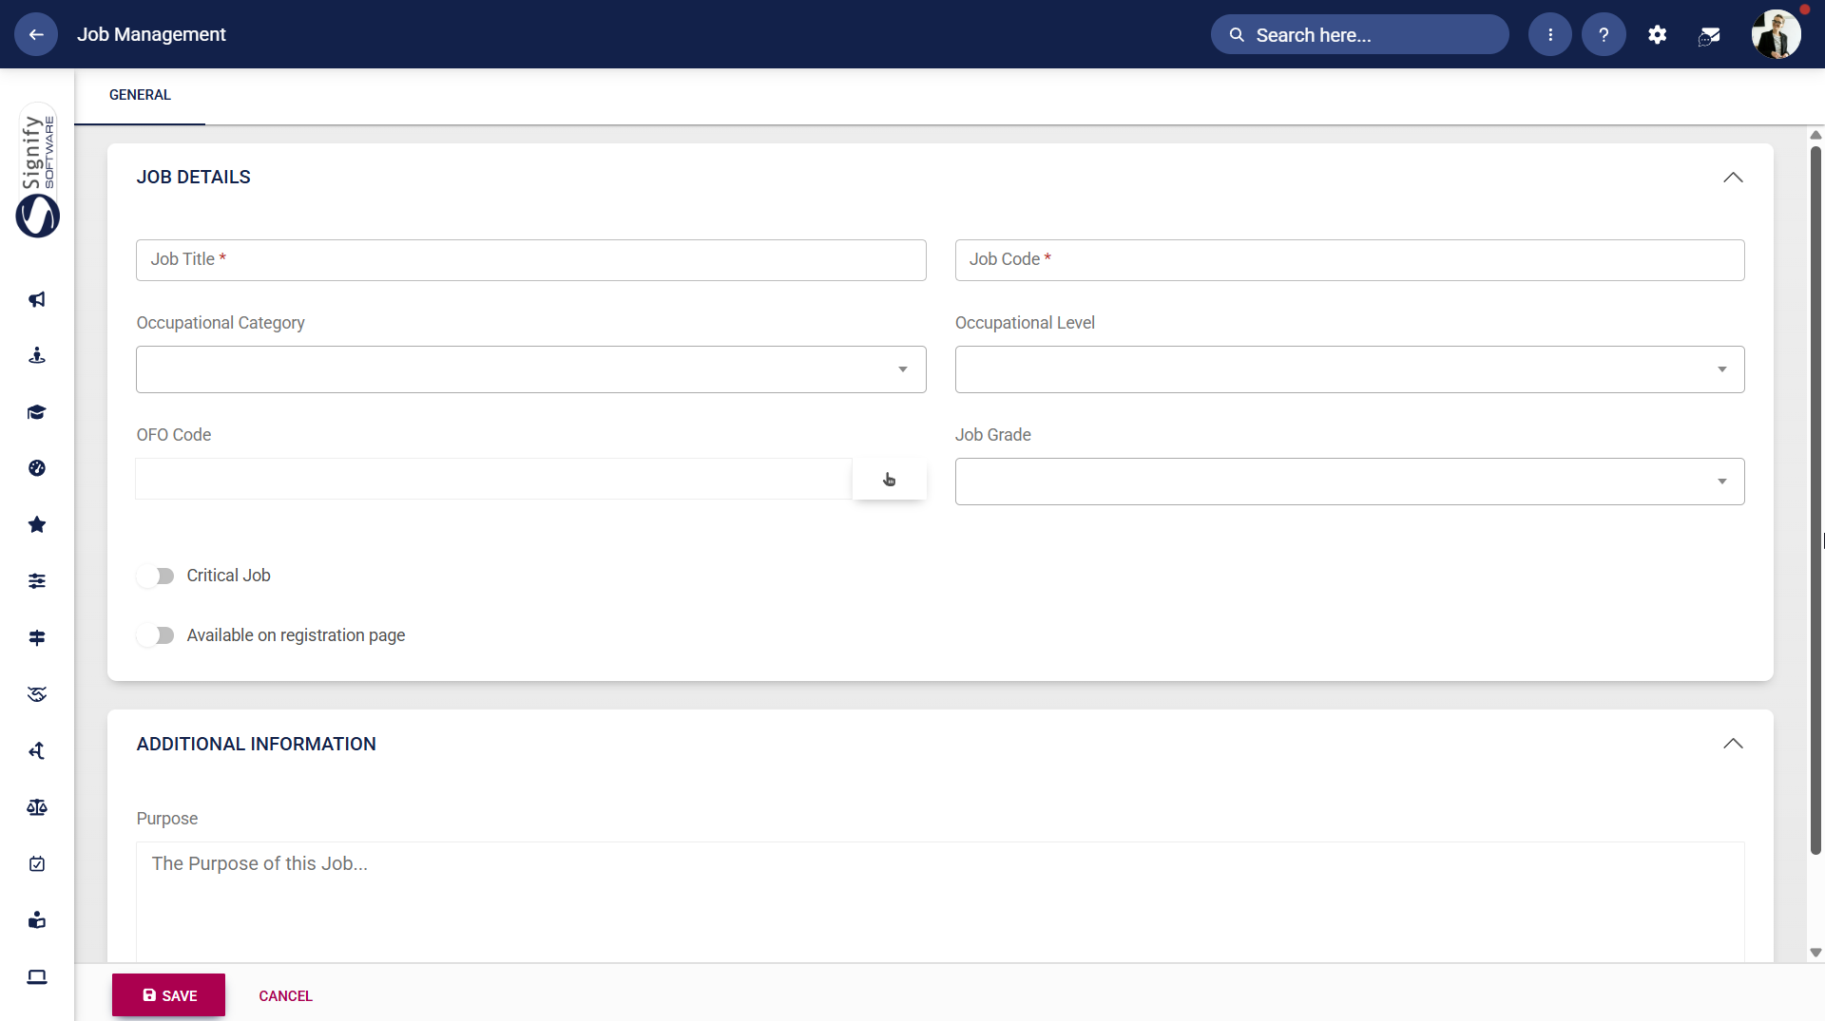Viewport: 1825px width, 1021px height.
Task: Open the three-dot overflow menu
Action: 1549,34
